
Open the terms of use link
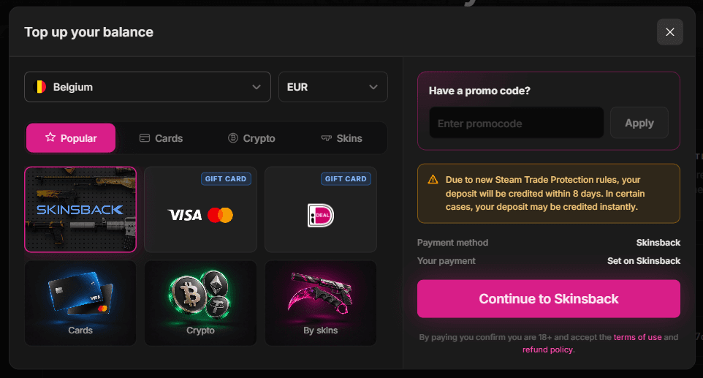click(x=637, y=337)
